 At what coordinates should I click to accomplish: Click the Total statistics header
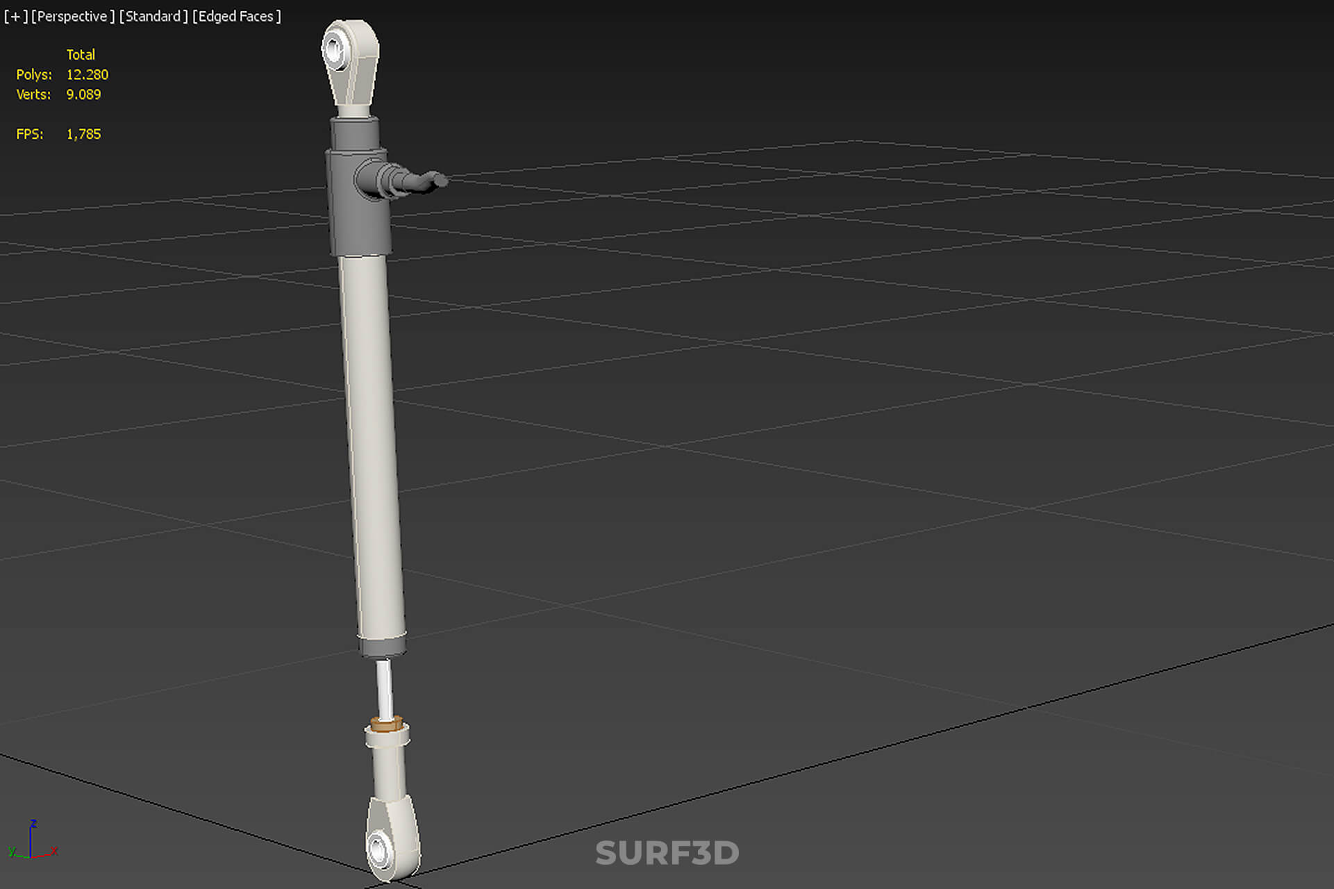tap(81, 54)
